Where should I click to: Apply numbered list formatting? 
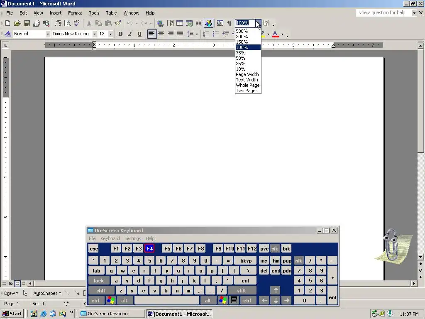[x=206, y=34]
